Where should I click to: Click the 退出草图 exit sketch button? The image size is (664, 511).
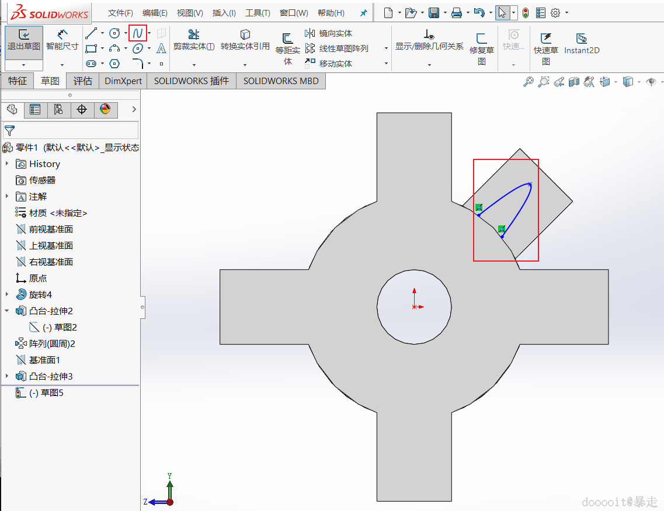coord(24,40)
